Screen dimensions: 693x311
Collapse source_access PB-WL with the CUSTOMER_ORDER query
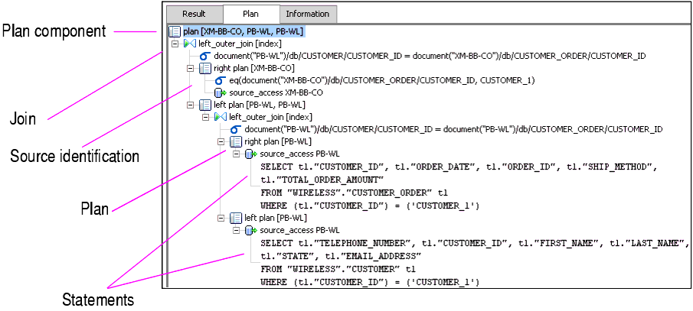click(236, 154)
